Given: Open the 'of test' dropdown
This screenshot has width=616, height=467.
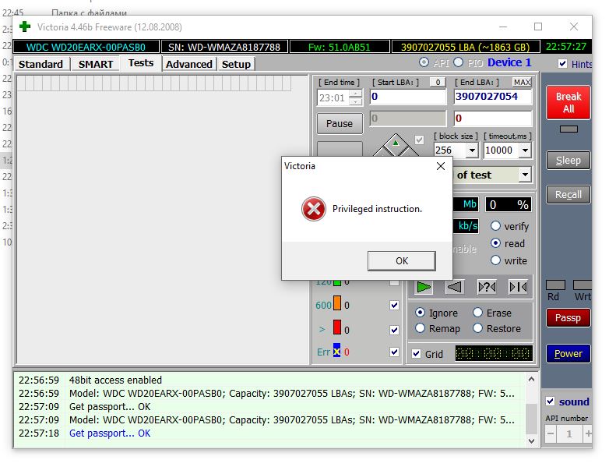Looking at the screenshot, I should 525,175.
